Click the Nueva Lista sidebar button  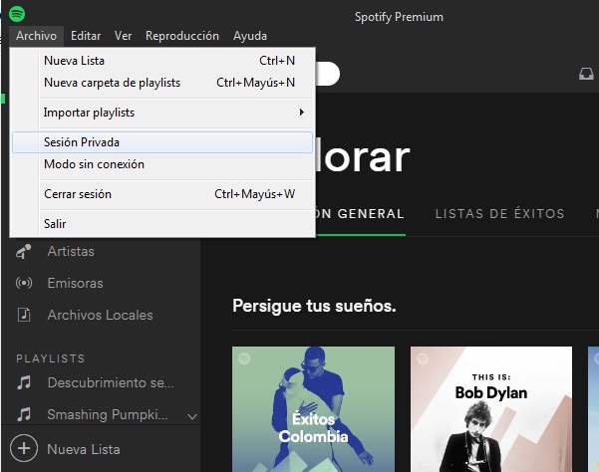(84, 449)
